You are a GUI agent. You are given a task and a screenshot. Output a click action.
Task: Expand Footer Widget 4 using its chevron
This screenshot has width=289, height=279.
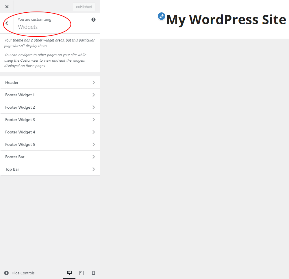[94, 132]
